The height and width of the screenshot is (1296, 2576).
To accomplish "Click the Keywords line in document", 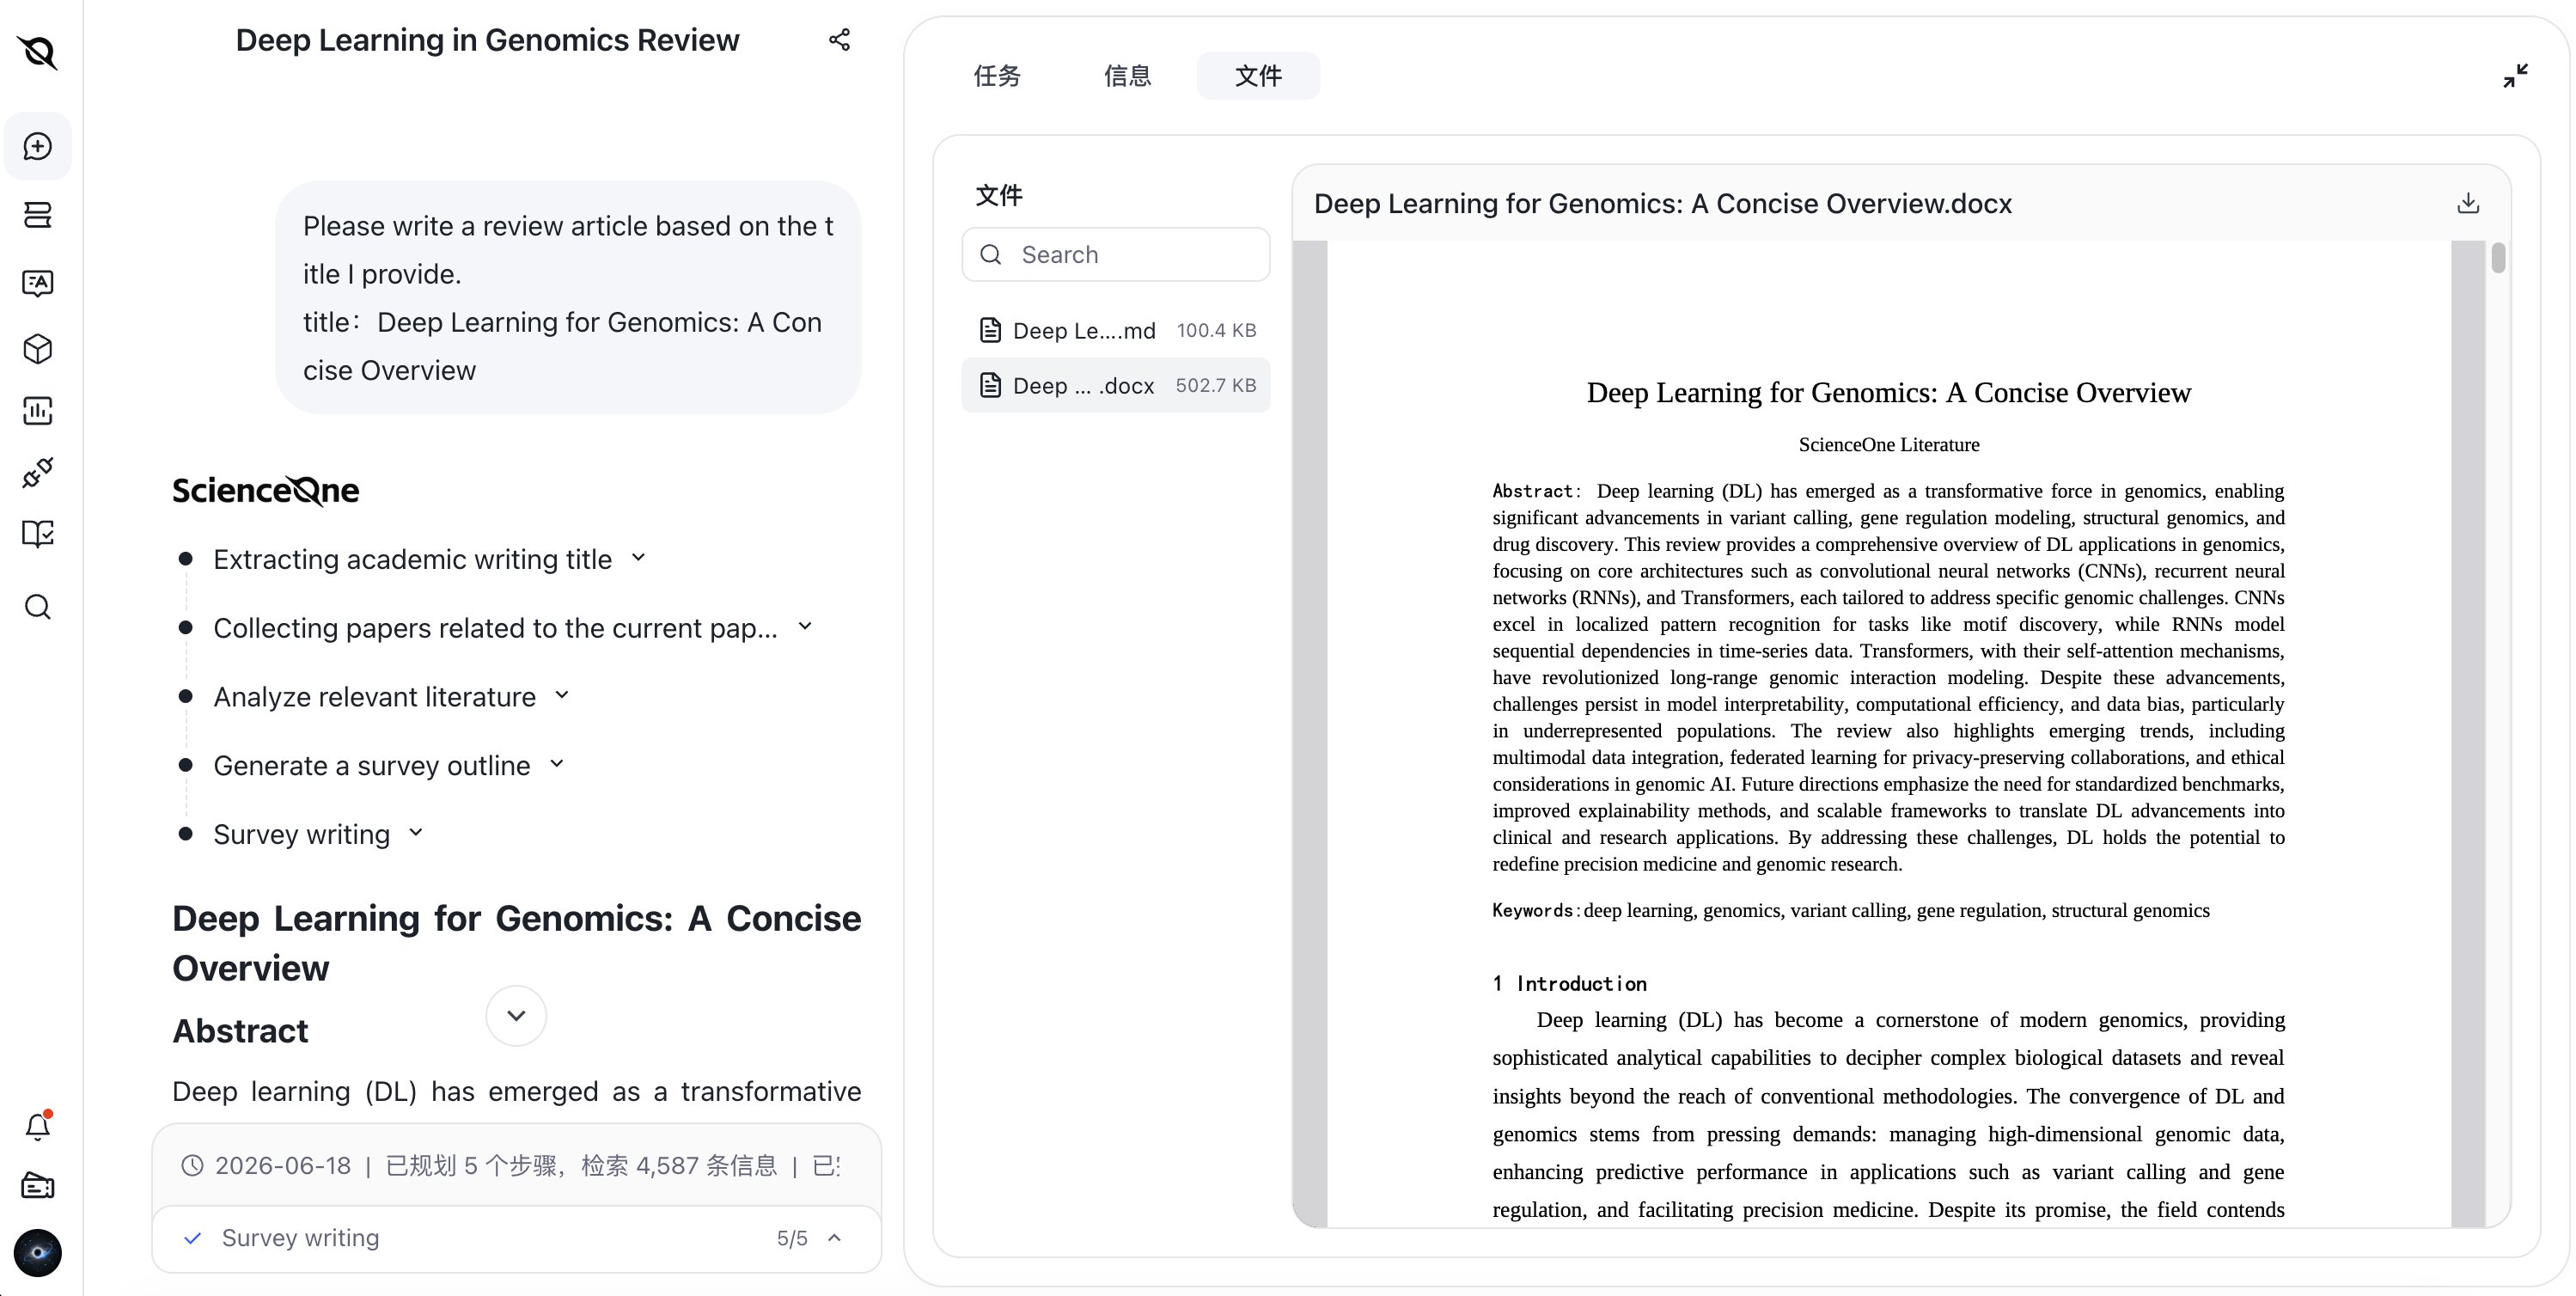I will (1851, 910).
